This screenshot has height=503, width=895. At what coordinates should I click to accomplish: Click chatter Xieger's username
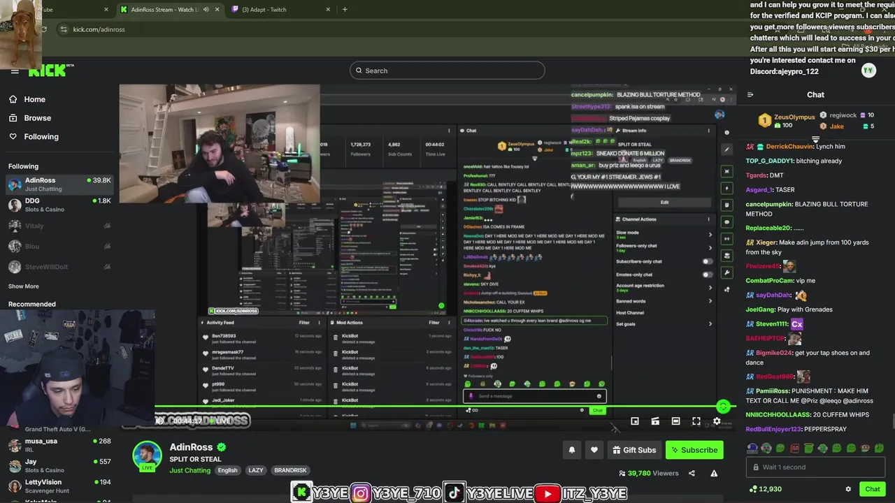pyautogui.click(x=766, y=242)
